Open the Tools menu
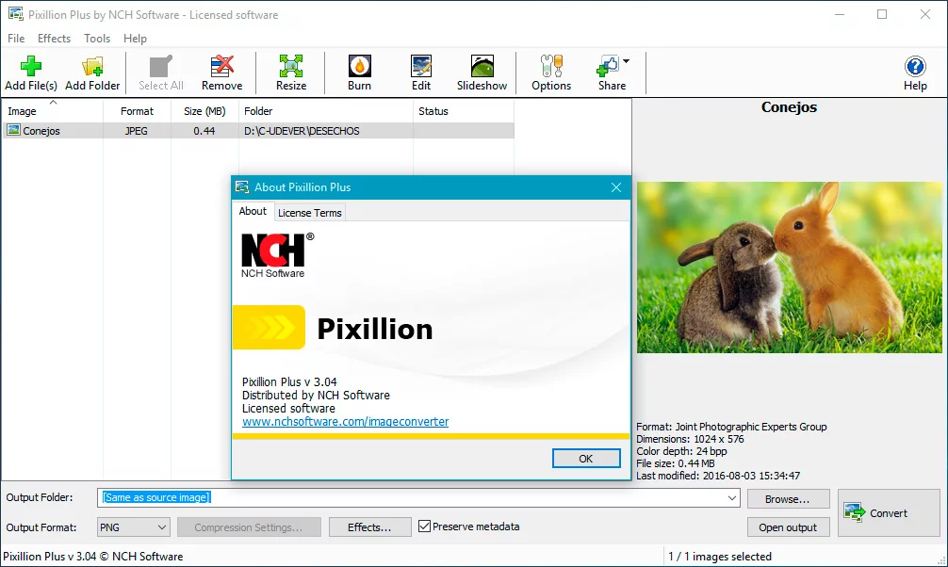The height and width of the screenshot is (567, 948). pyautogui.click(x=97, y=38)
